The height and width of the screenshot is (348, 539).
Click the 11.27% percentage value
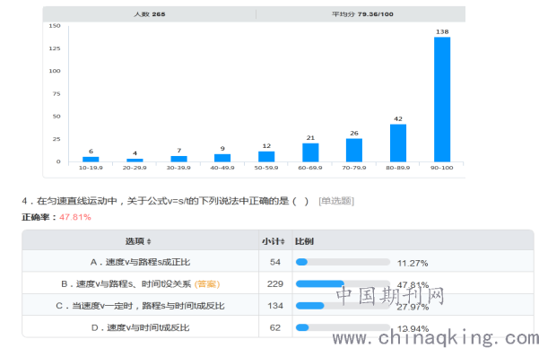coord(413,264)
